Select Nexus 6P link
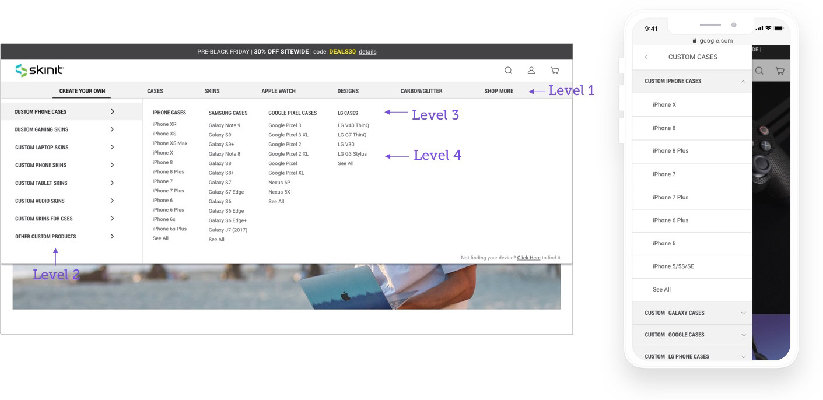The width and height of the screenshot is (823, 400). click(x=279, y=183)
